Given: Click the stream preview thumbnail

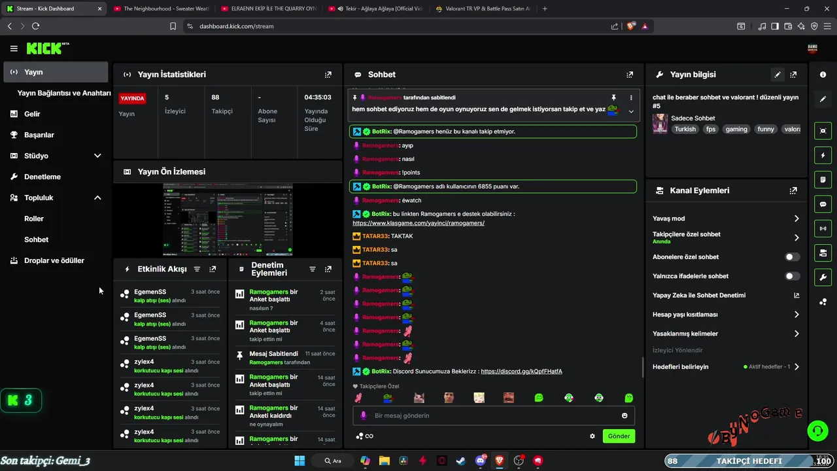Looking at the screenshot, I should [228, 220].
